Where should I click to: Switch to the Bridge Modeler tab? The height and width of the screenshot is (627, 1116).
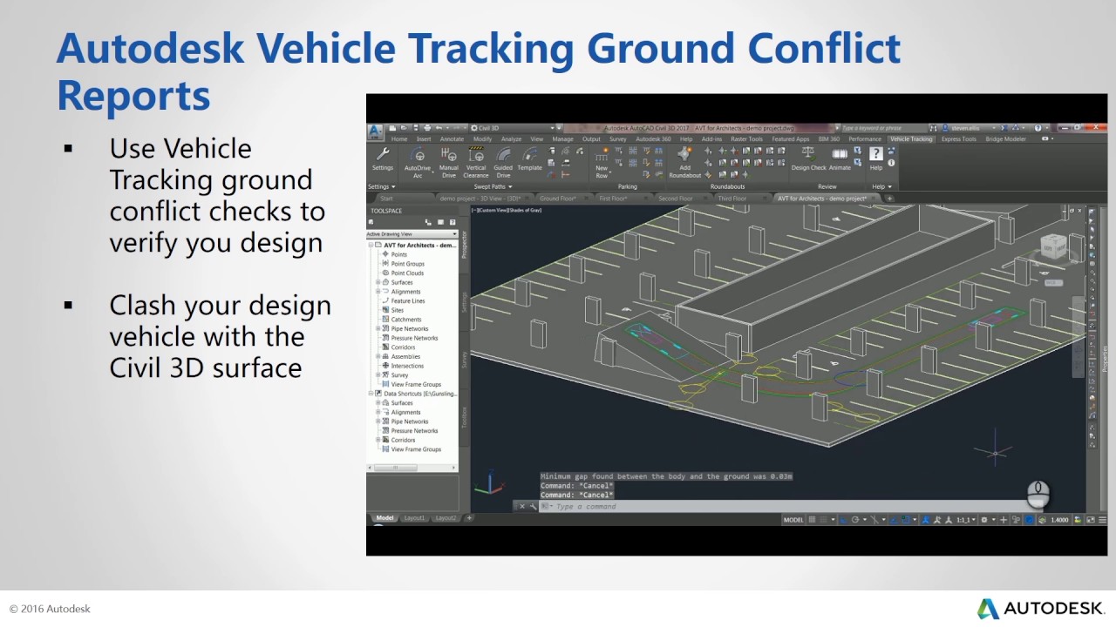point(1005,139)
